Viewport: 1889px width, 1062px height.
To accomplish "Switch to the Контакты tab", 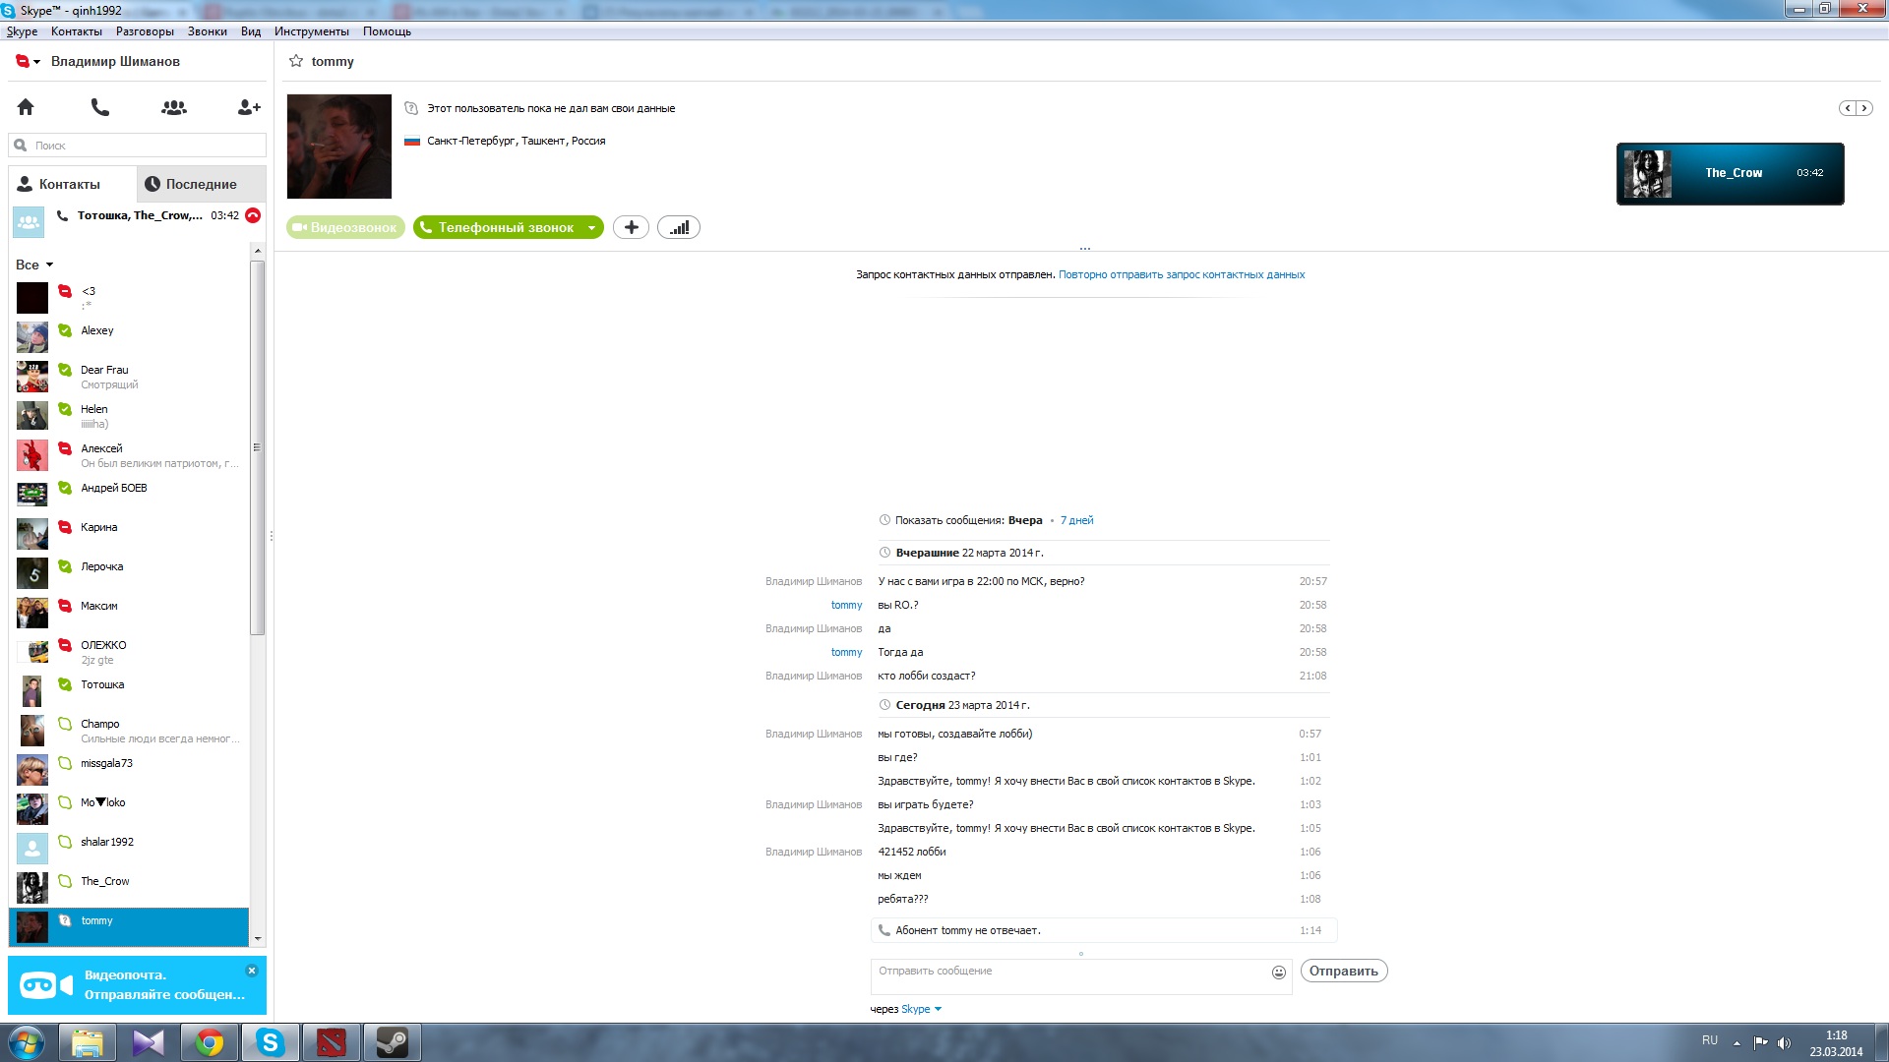I will [x=72, y=184].
